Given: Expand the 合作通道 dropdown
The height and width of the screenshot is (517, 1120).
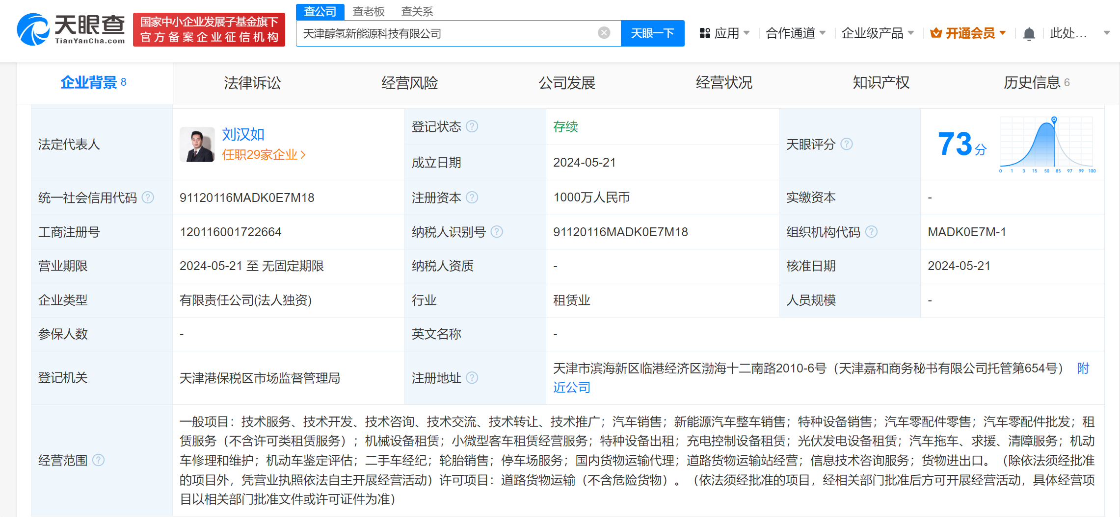Looking at the screenshot, I should pos(796,33).
